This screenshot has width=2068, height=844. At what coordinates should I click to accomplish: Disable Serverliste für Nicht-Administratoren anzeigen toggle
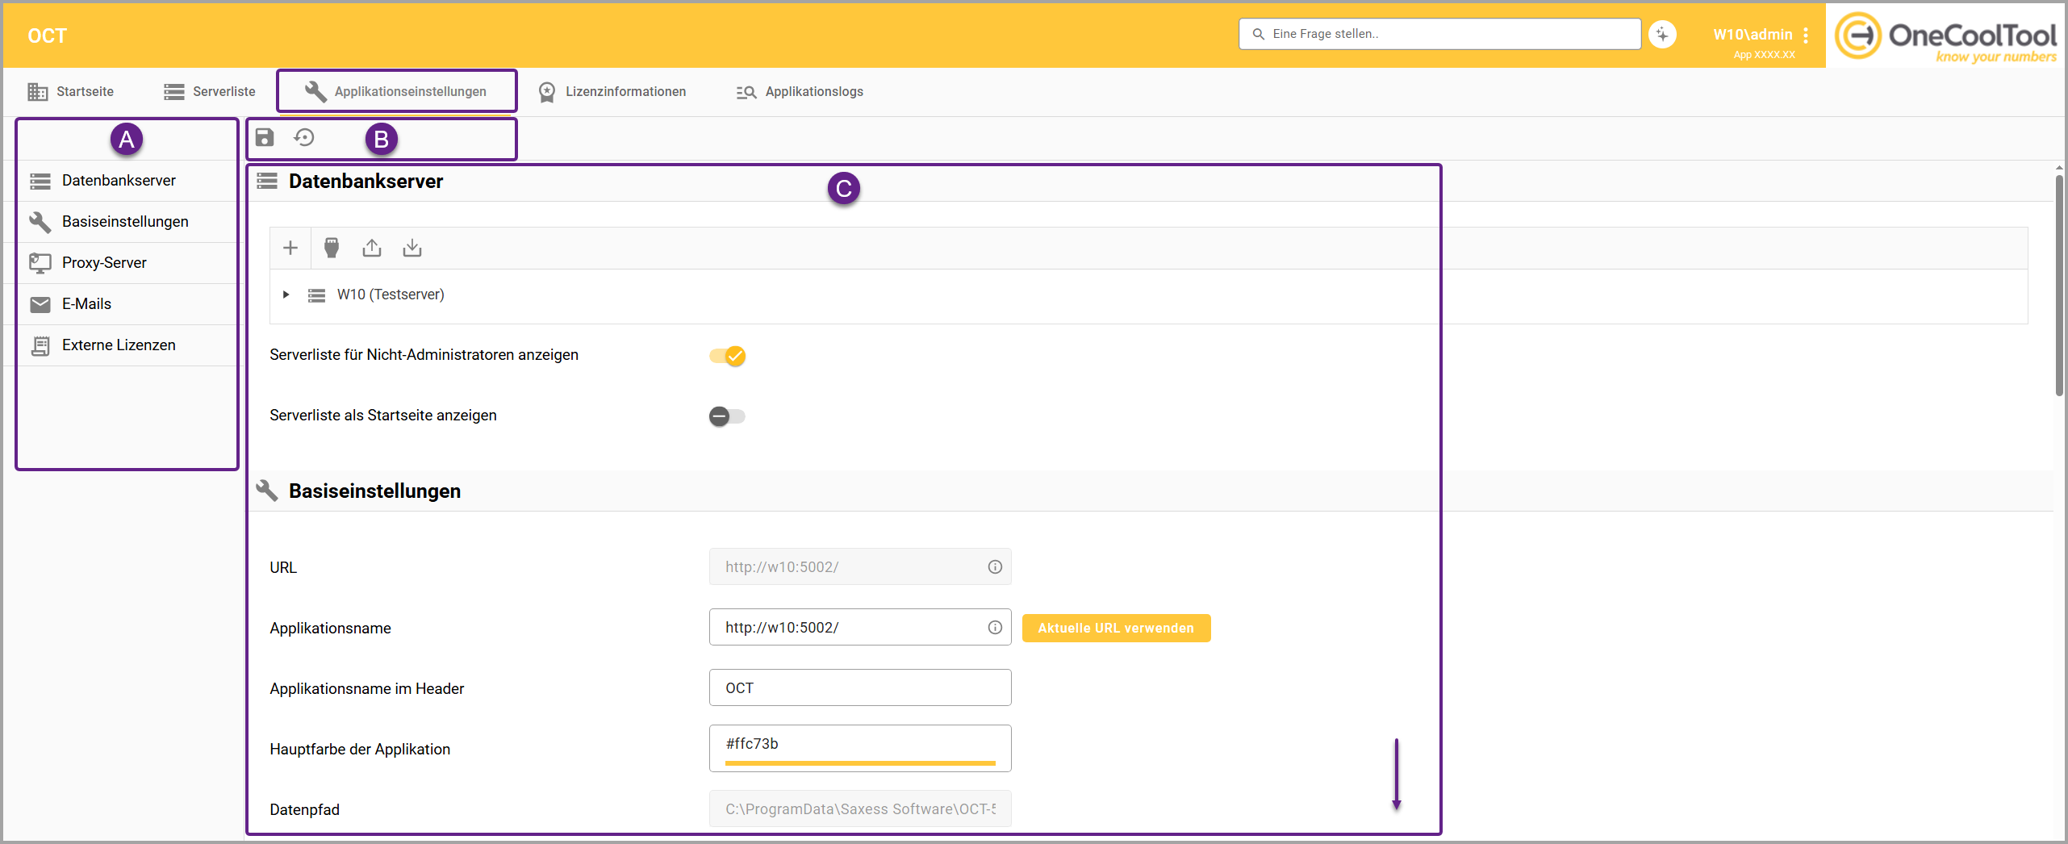pos(727,356)
